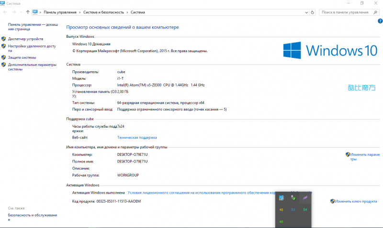Click shield icon beside 'Изменить ключ продукта'
Viewport: 383px width, 228px height.
click(332, 201)
